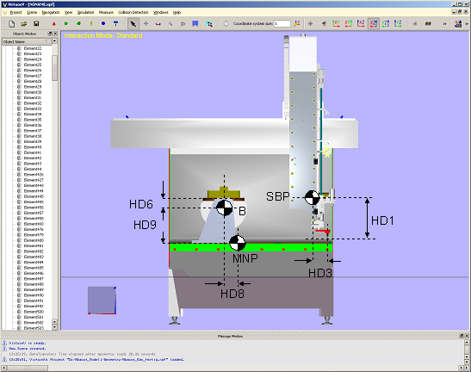This screenshot has height=372, width=471.
Task: Save project using the floppy disk icon
Action: click(x=36, y=24)
